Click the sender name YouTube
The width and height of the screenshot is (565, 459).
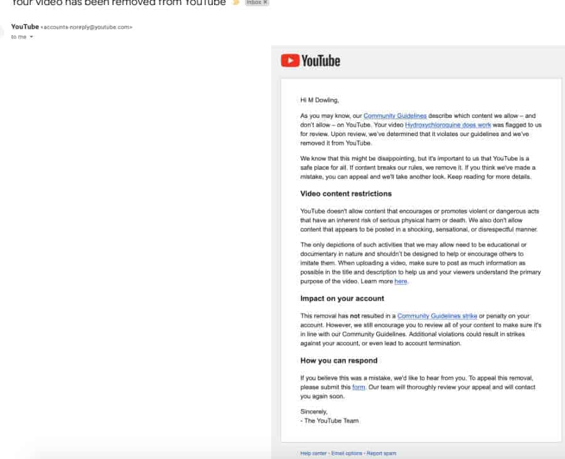coord(25,26)
